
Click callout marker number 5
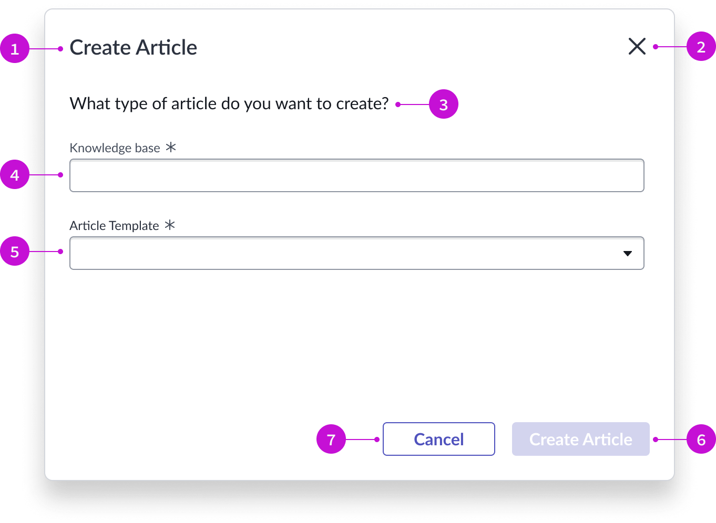(x=14, y=252)
